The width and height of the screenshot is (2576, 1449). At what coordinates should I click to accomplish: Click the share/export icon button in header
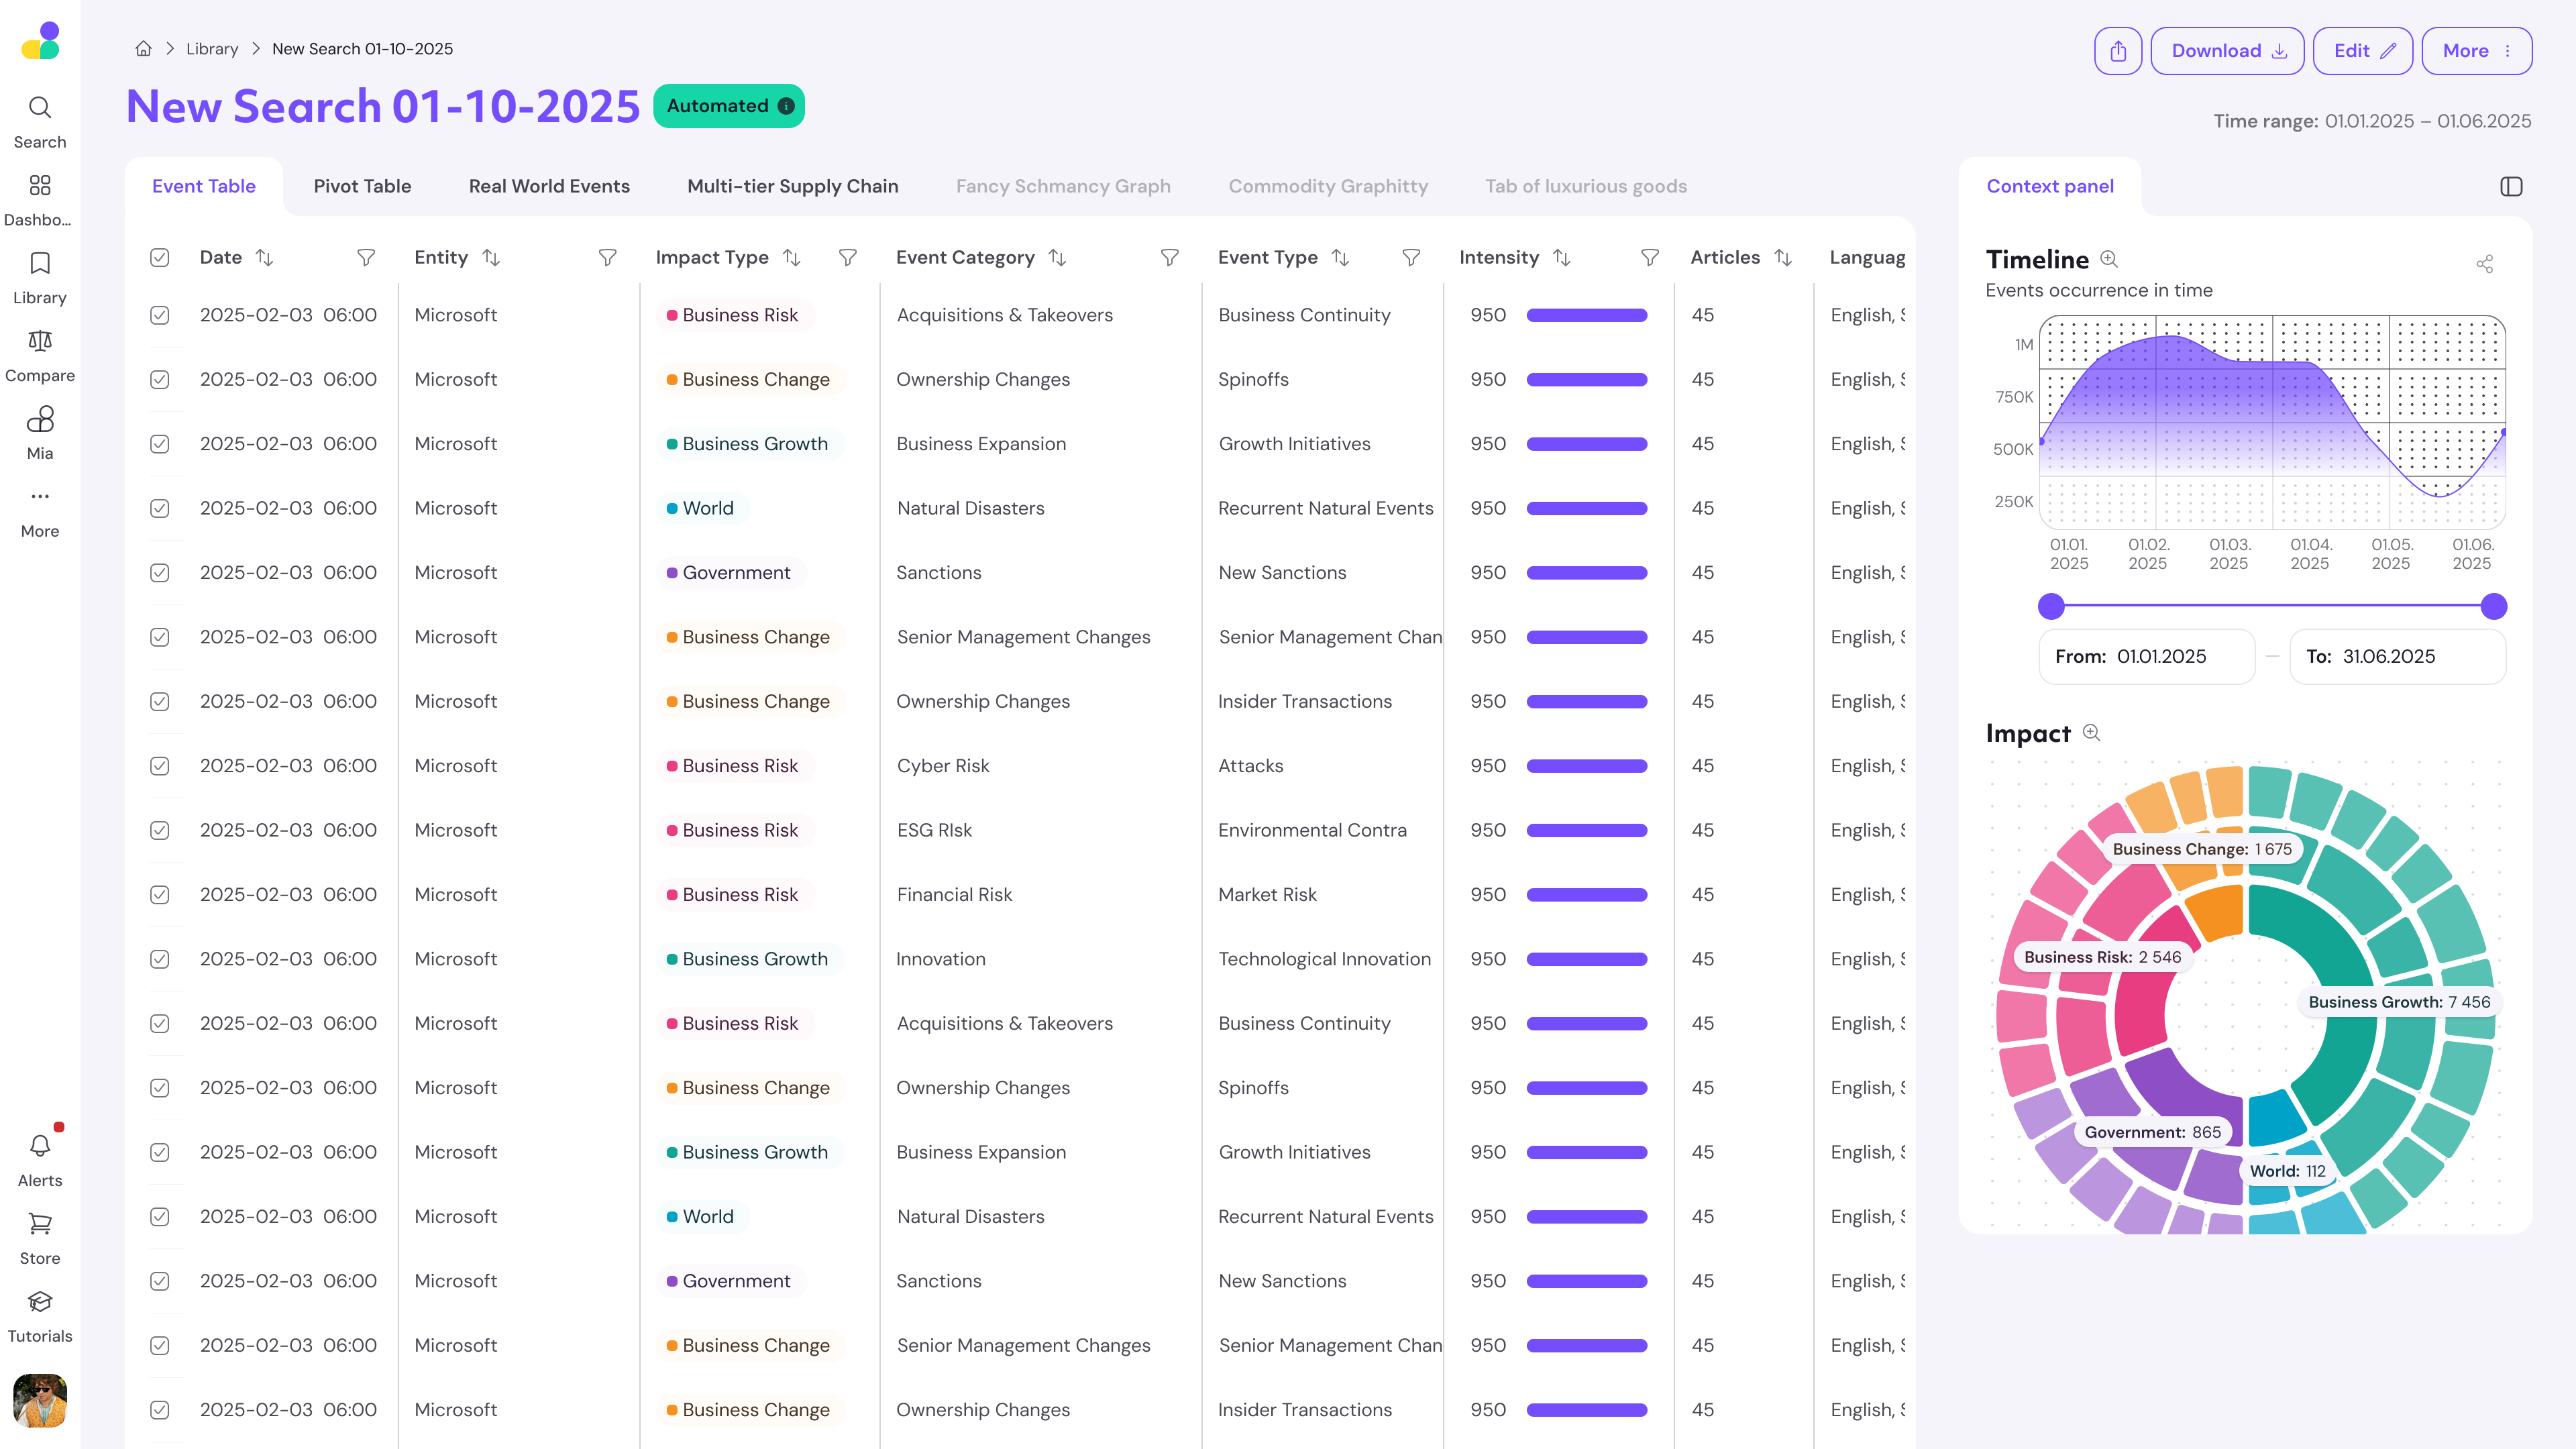click(x=2117, y=51)
